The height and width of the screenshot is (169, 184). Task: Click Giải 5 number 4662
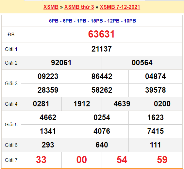[x=48, y=117]
